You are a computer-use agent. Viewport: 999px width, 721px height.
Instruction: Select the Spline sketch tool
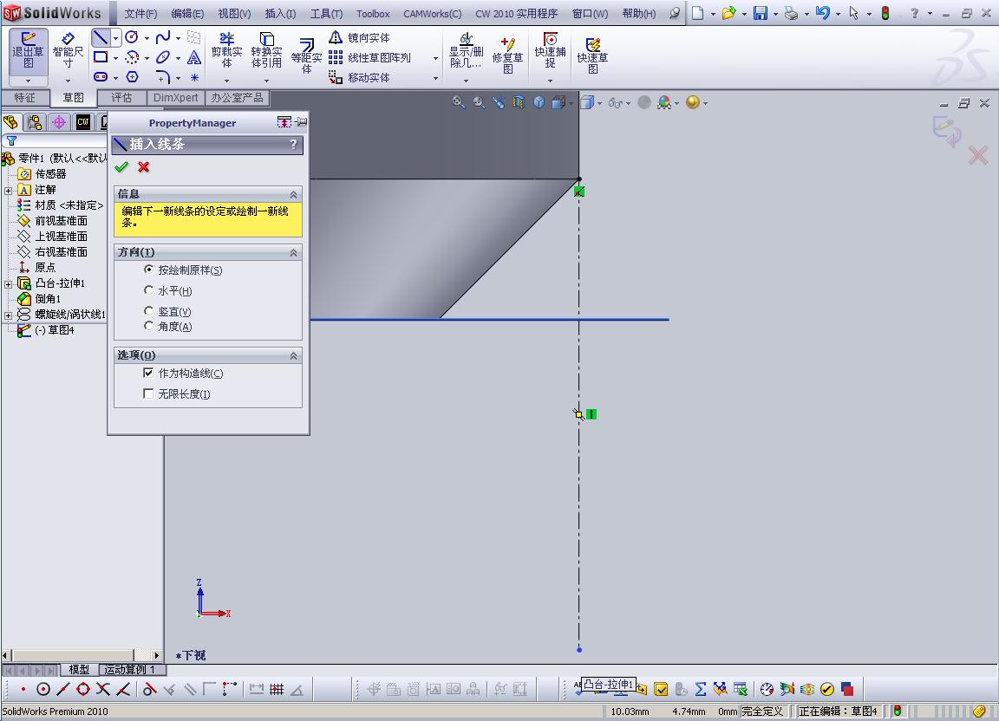point(163,37)
